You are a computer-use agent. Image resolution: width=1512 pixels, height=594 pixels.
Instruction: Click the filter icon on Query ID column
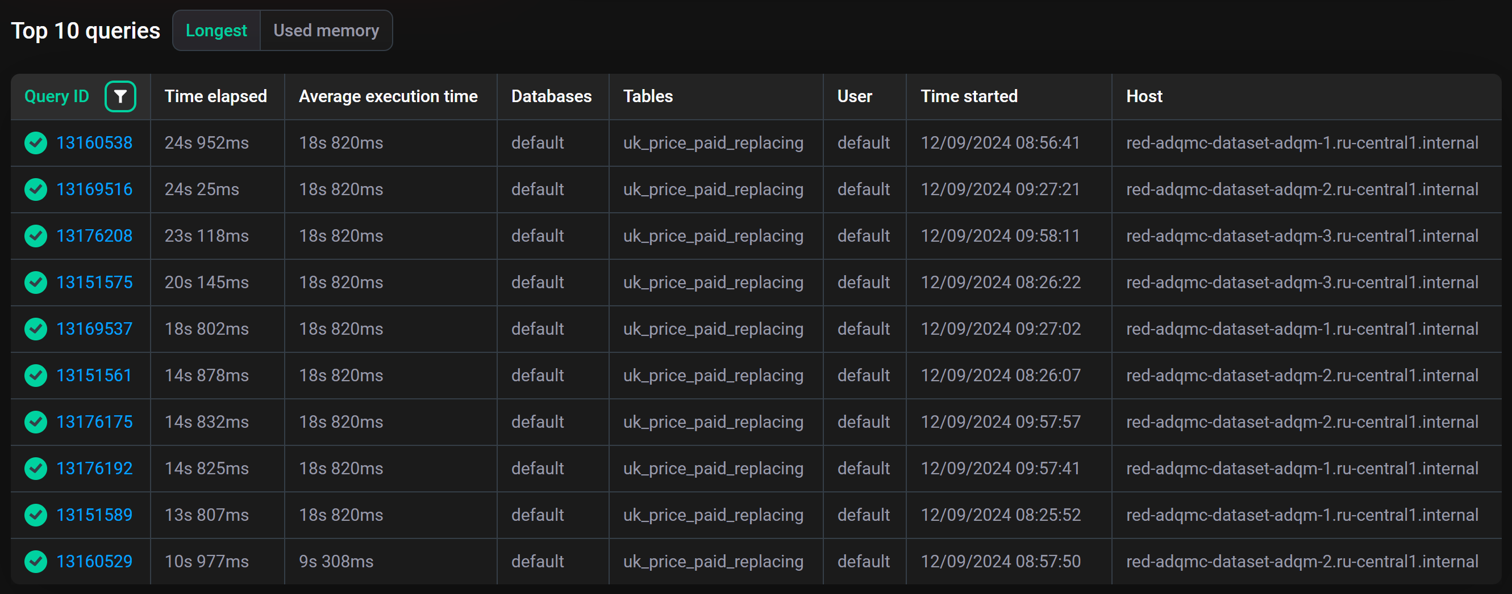point(120,96)
